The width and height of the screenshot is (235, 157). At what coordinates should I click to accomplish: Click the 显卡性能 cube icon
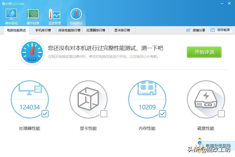click(88, 98)
